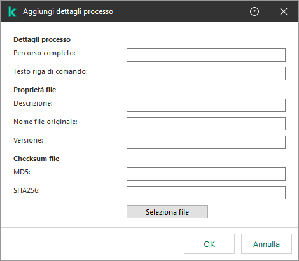Click the Checksum file heading
Image resolution: width=299 pixels, height=261 pixels.
(x=36, y=159)
